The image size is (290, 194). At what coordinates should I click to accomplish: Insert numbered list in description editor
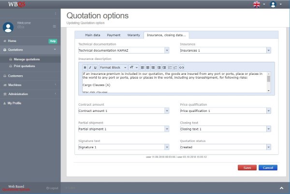pyautogui.click(x=175, y=67)
